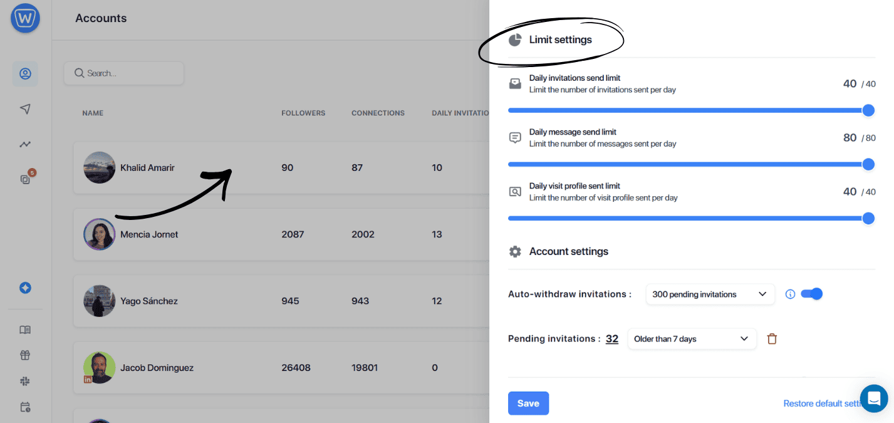The image size is (894, 423).
Task: Click Khalid Amarir's avatar thumbnail
Action: tap(100, 167)
